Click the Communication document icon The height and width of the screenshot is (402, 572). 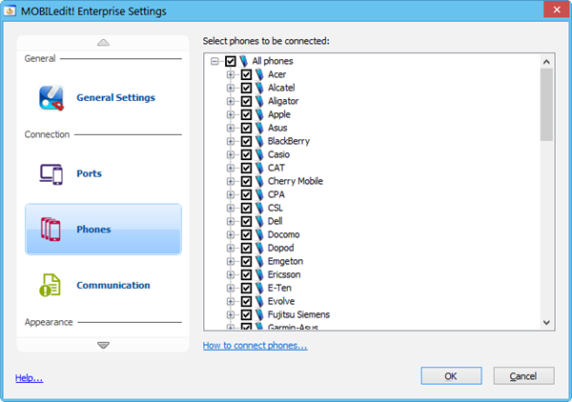pyautogui.click(x=51, y=285)
